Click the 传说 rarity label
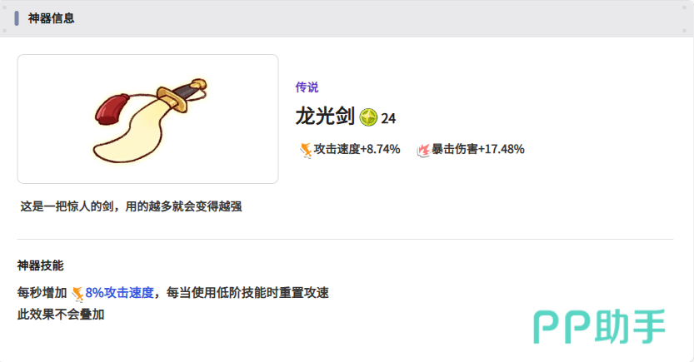694x362 pixels. [307, 87]
